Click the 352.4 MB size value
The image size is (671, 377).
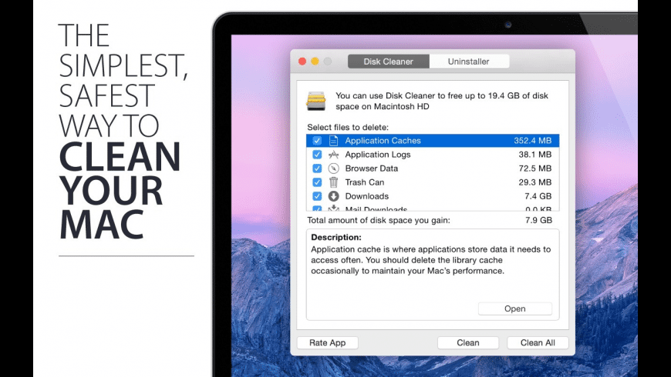[x=532, y=141]
